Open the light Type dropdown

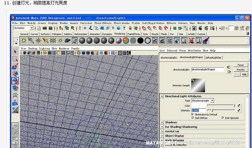(203, 100)
